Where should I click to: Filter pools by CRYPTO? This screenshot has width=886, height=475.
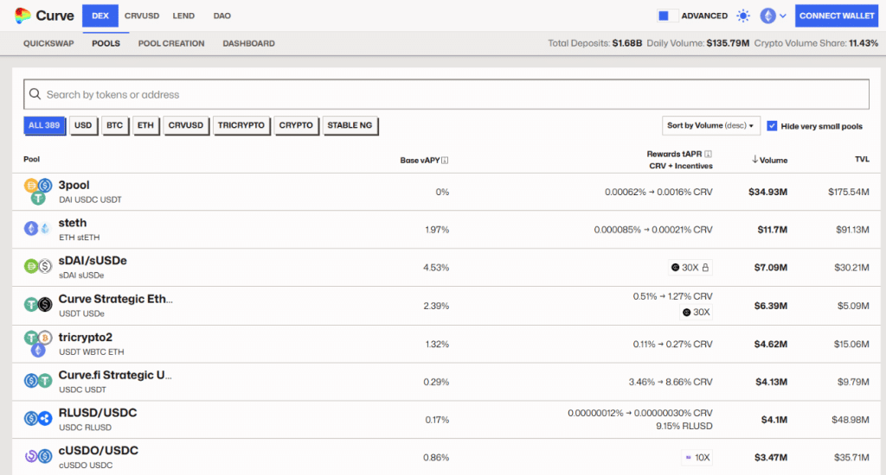pos(296,125)
